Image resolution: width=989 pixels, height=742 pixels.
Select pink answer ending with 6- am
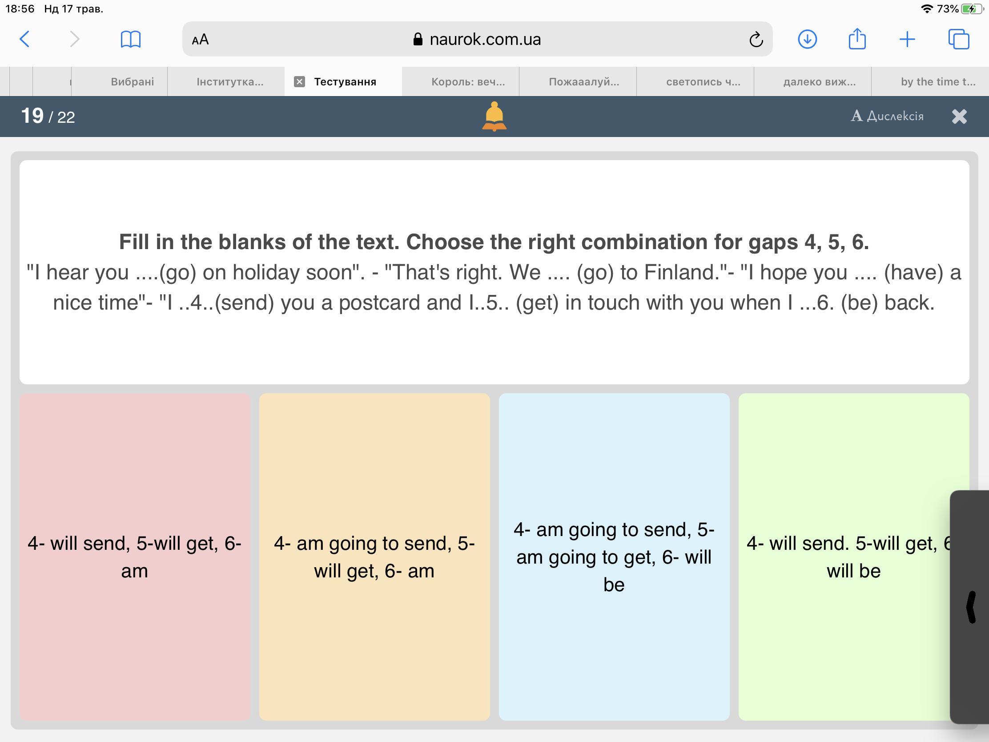point(135,556)
